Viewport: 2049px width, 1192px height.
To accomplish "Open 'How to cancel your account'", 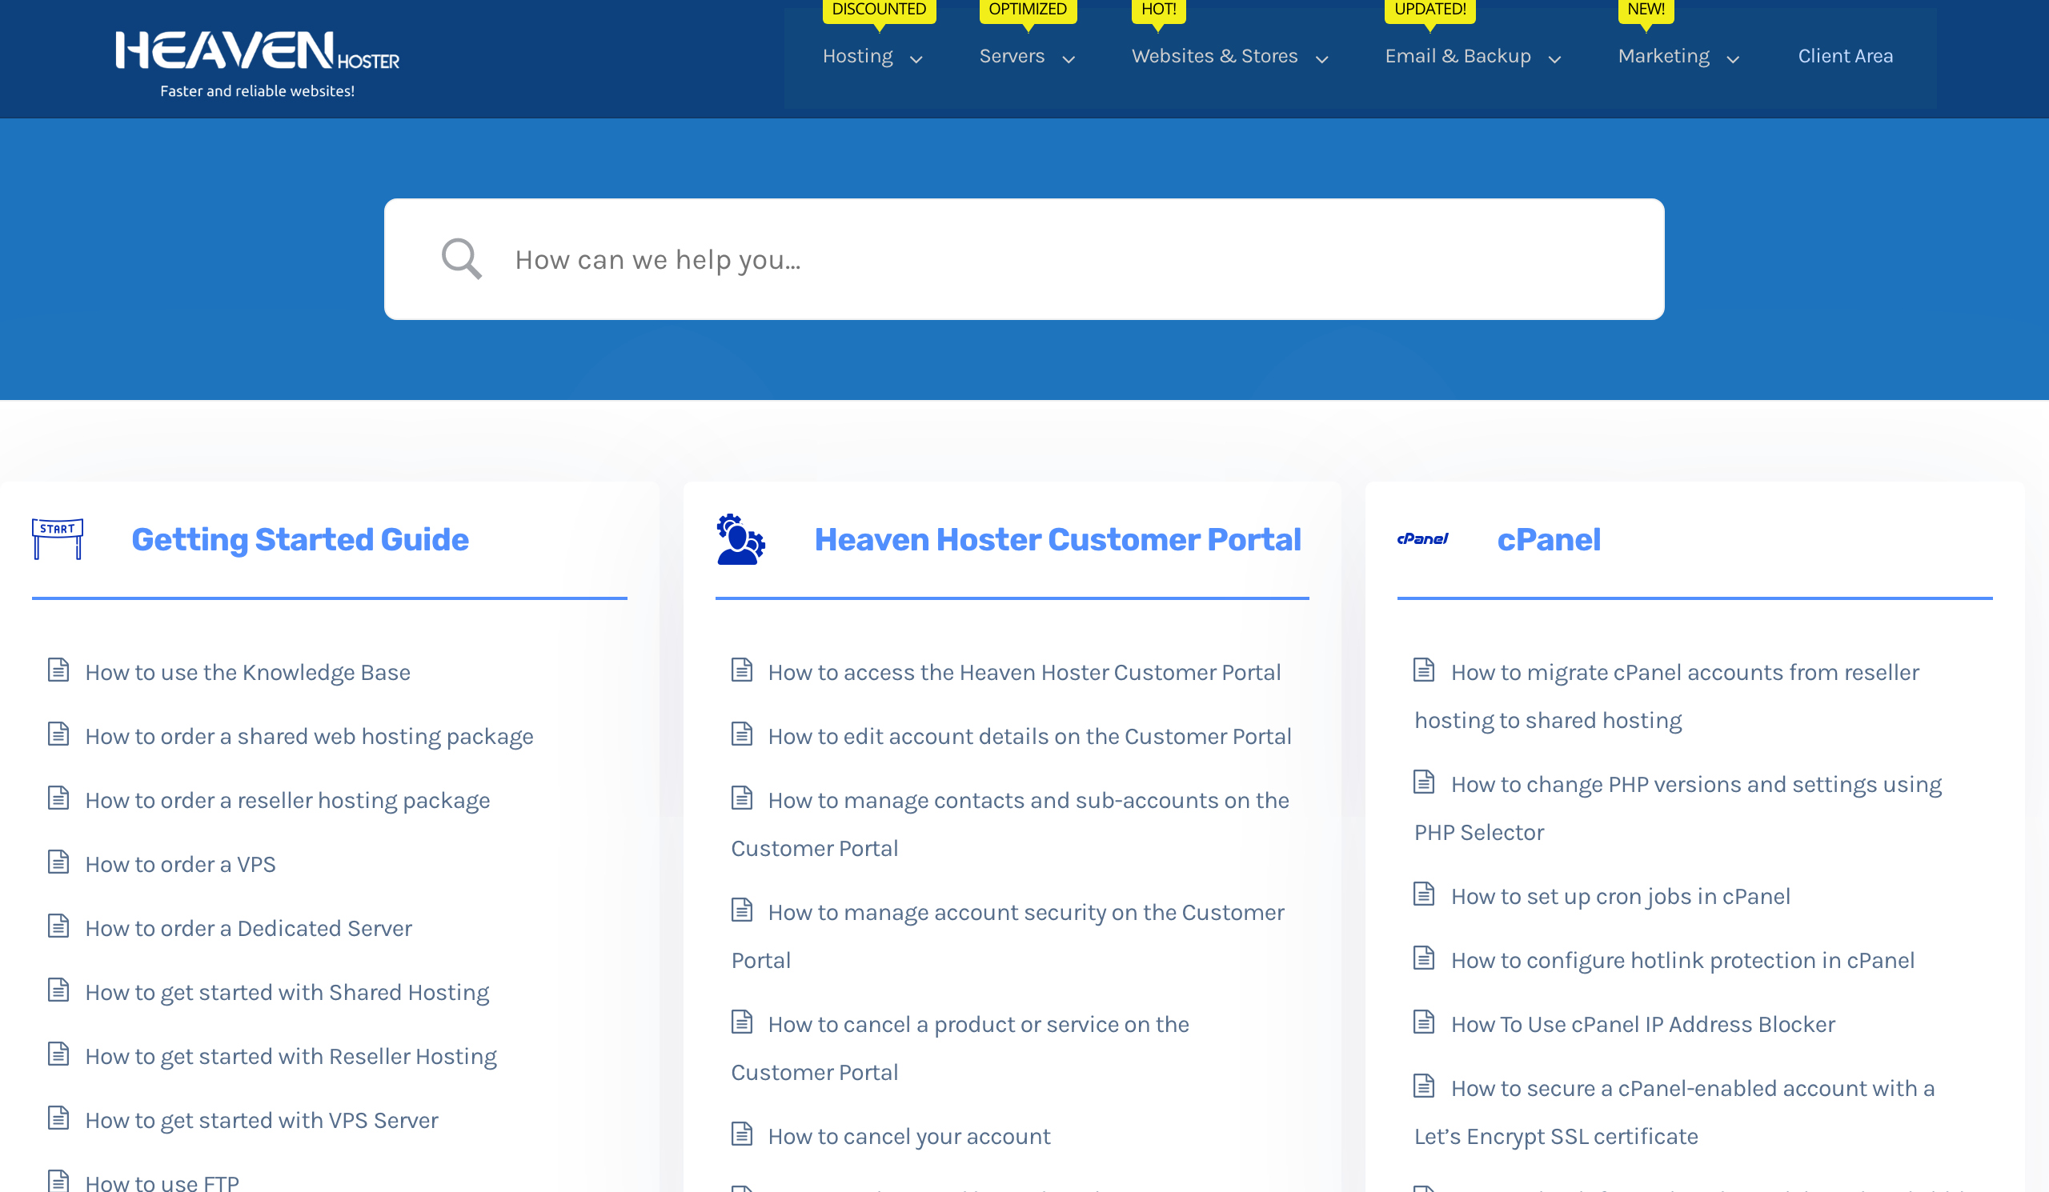I will point(909,1136).
